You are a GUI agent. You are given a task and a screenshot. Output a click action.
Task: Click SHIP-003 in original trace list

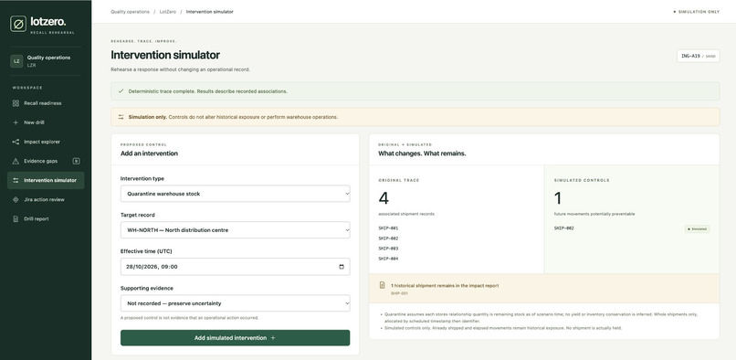pos(389,249)
